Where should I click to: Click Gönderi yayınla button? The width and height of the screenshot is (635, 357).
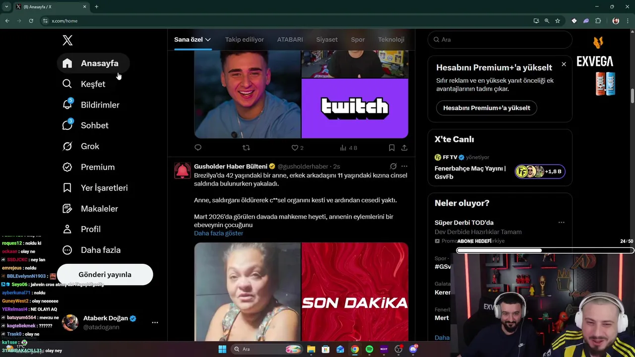(105, 275)
